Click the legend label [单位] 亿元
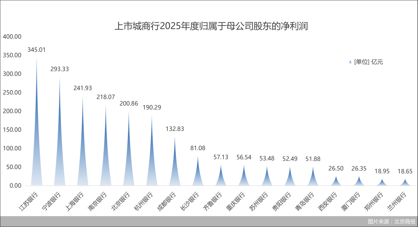 click(x=369, y=62)
